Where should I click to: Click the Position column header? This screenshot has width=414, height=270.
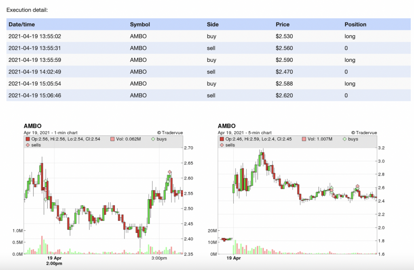click(x=355, y=24)
